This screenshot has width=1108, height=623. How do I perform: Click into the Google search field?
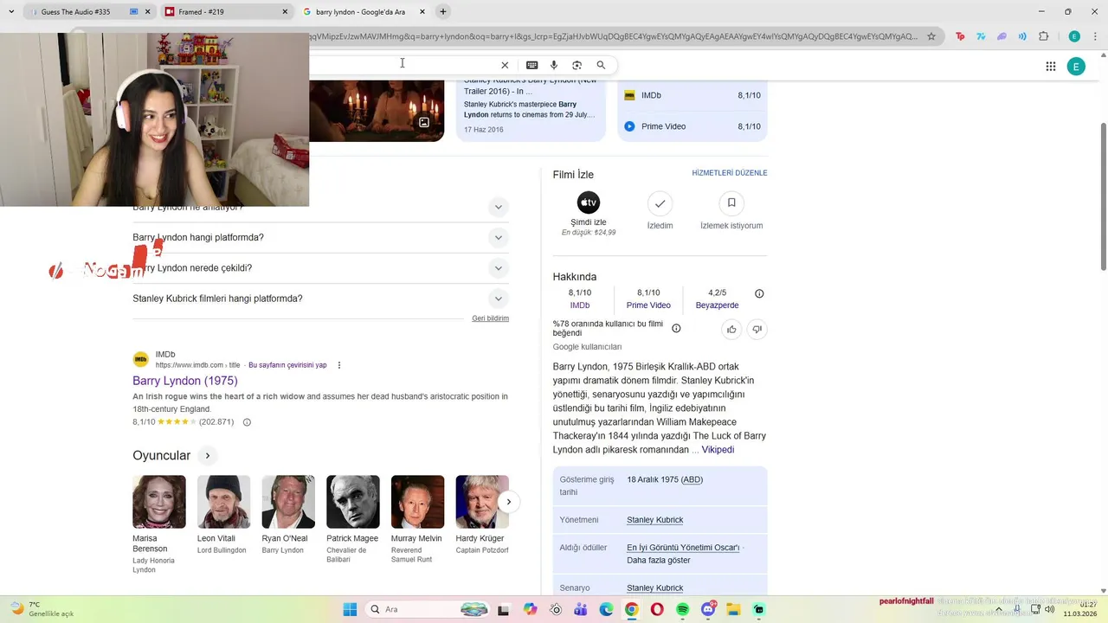(x=403, y=65)
